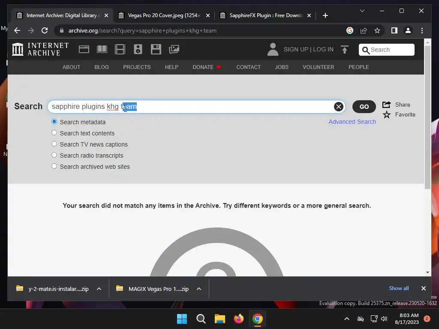The width and height of the screenshot is (439, 329).
Task: Close the downloads bar
Action: click(x=423, y=288)
